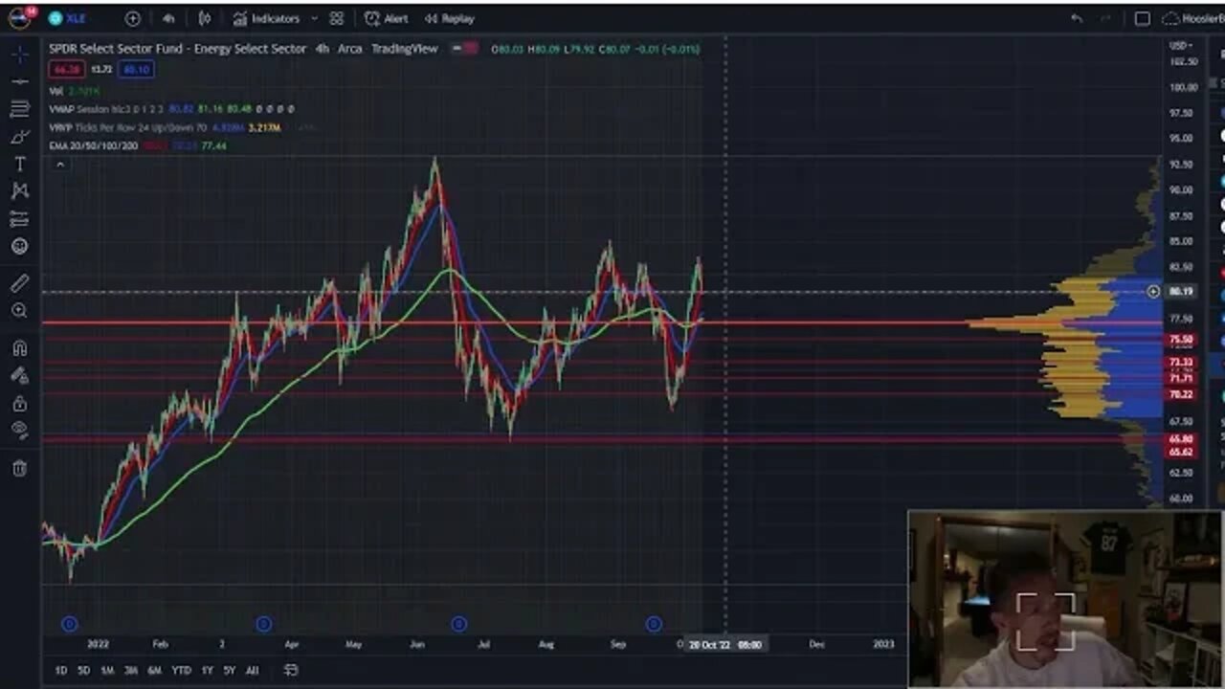Create a new Alert

pyautogui.click(x=386, y=18)
